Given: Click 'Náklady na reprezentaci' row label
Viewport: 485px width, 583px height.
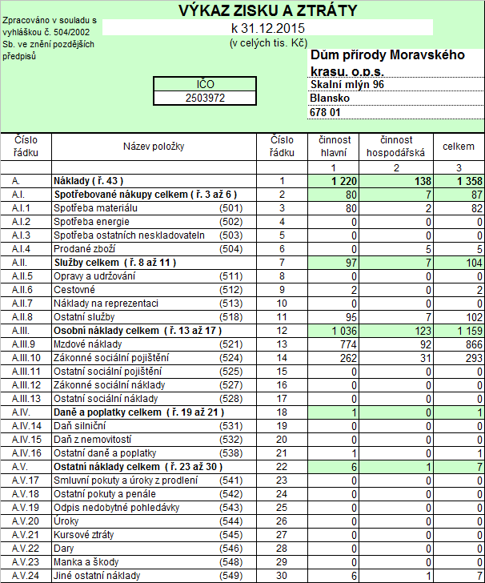Looking at the screenshot, I should (106, 304).
